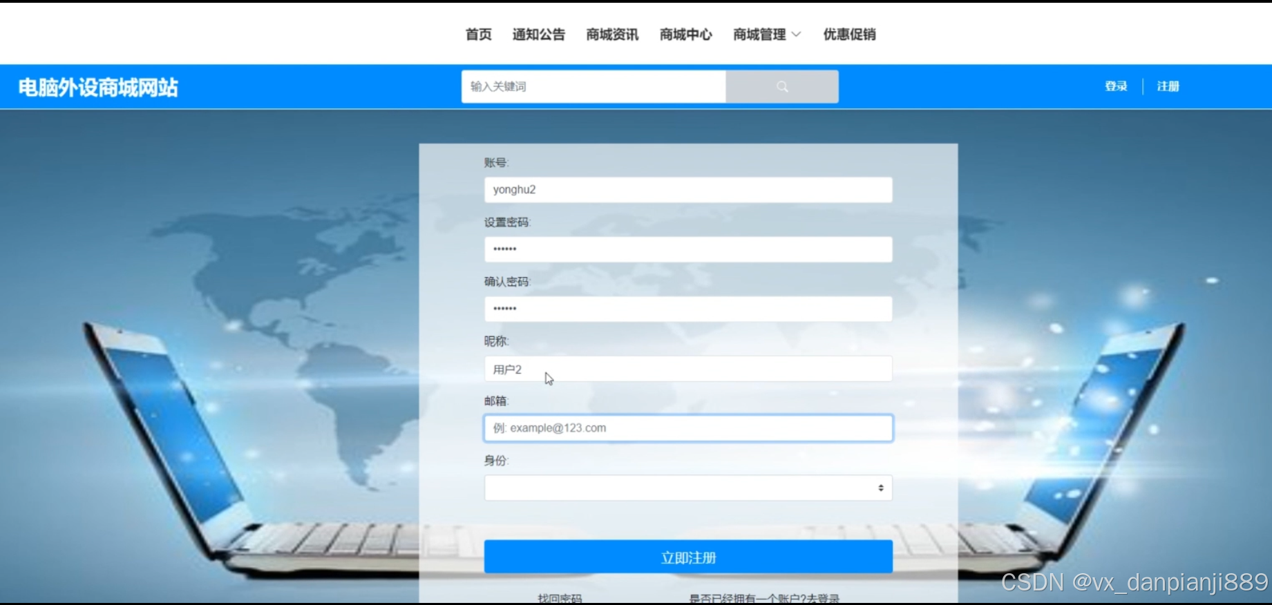Click the 注册 link in header
Screen dimensions: 1272x605
coord(1168,86)
